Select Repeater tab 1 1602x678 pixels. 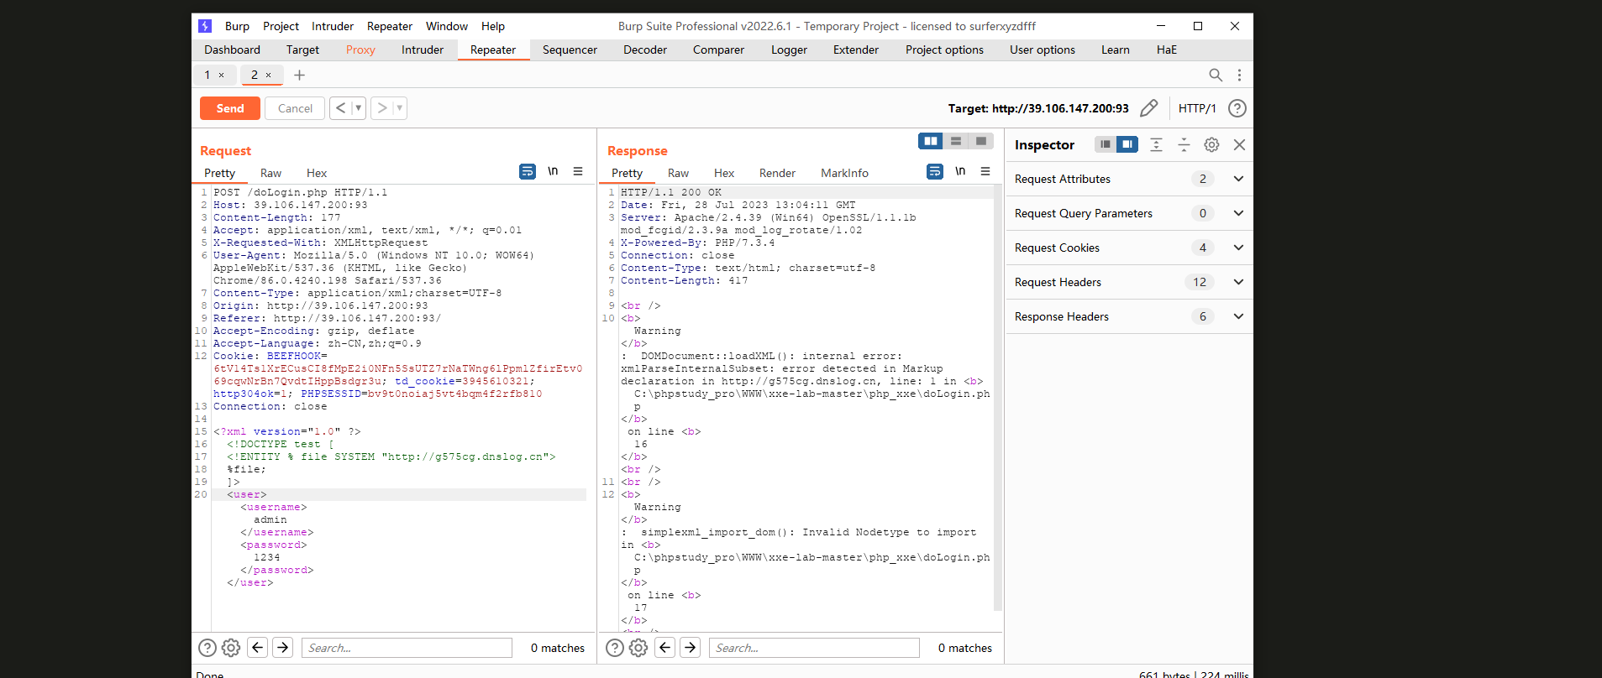point(207,75)
